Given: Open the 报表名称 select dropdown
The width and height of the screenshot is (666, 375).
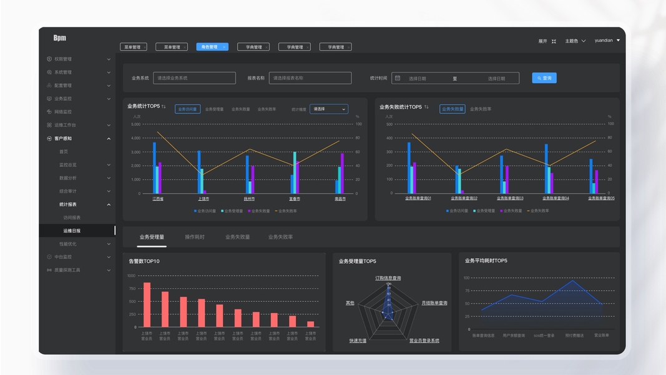Looking at the screenshot, I should tap(310, 77).
